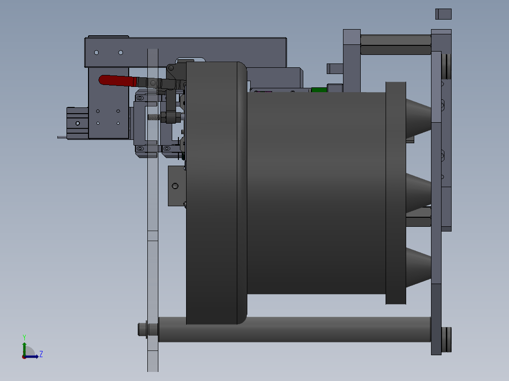Screen dimensions: 509x381
Task: Select the large dark cylindrical drum body
Action: (317, 193)
